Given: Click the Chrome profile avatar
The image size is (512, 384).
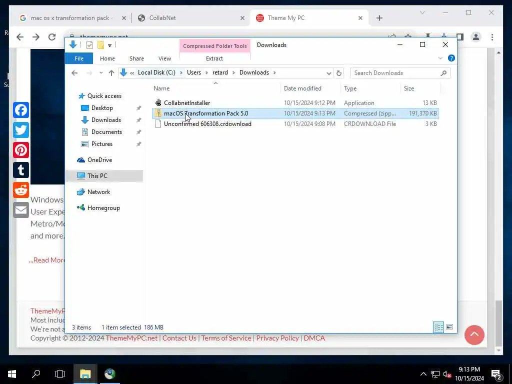Looking at the screenshot, I should pyautogui.click(x=476, y=37).
